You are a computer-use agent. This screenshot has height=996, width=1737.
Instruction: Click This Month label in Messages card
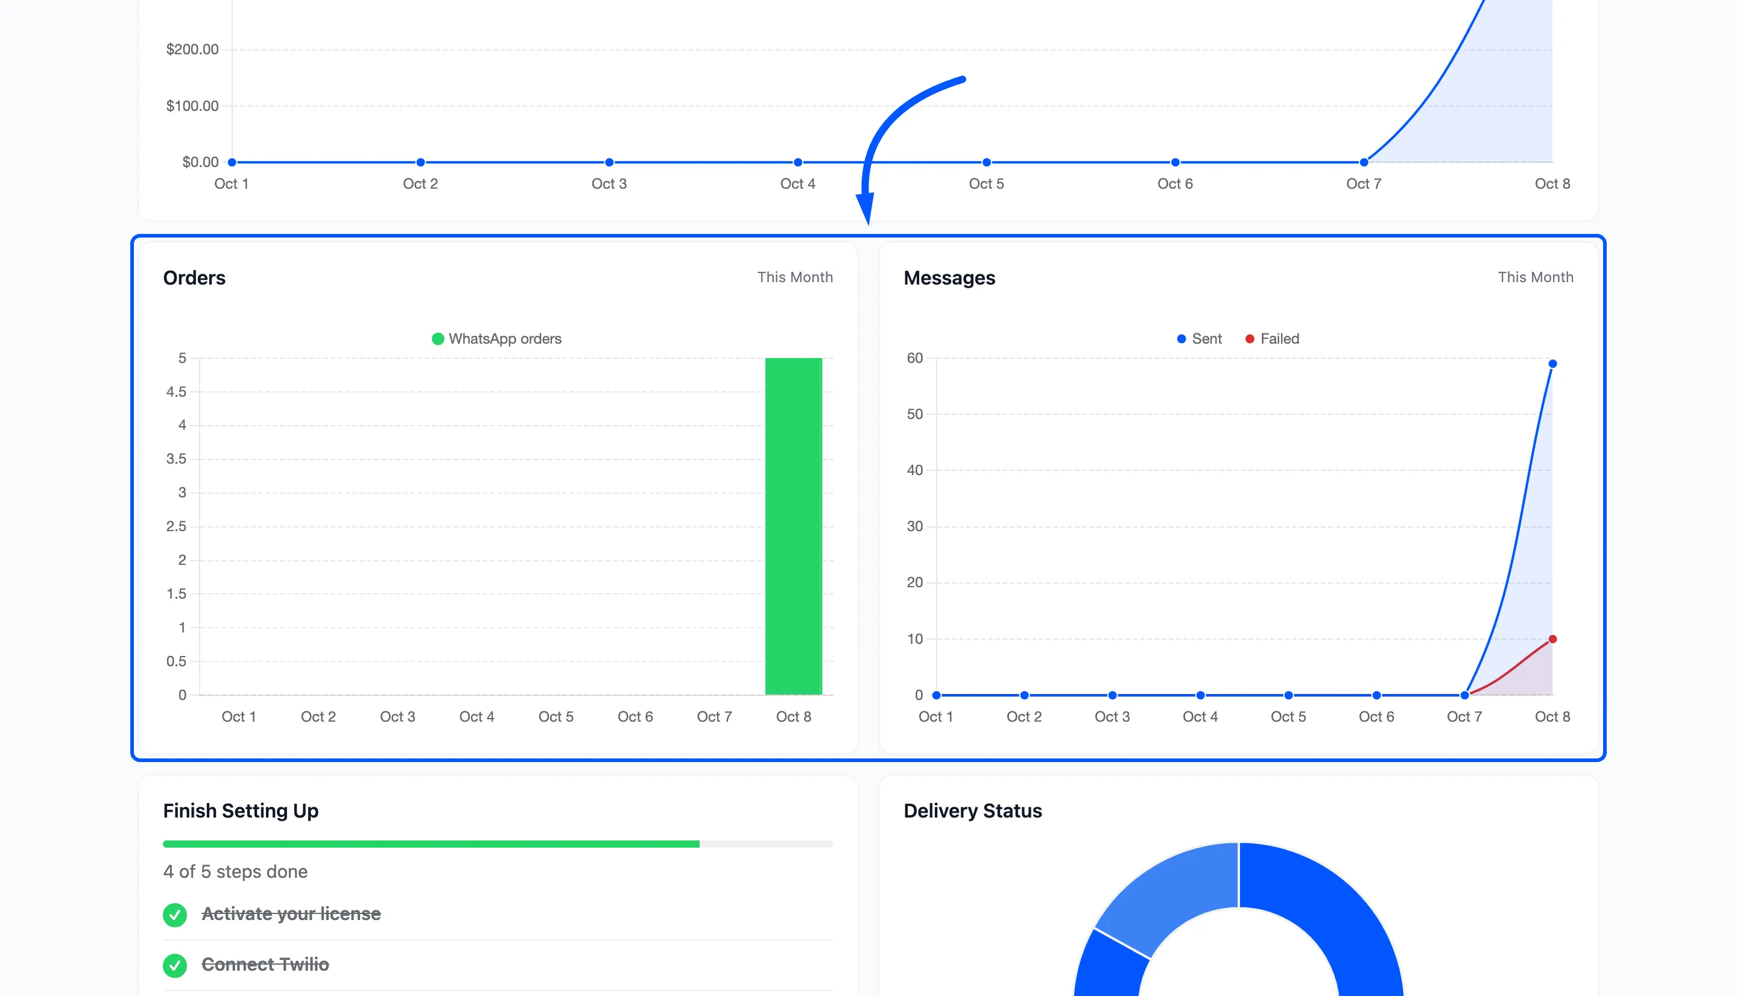(1536, 277)
